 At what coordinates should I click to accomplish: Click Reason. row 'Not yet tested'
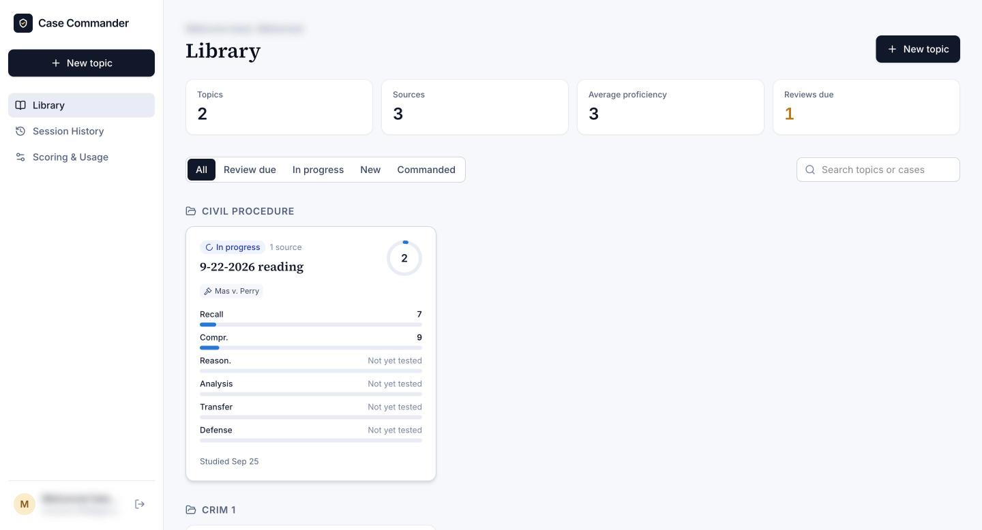tap(395, 360)
